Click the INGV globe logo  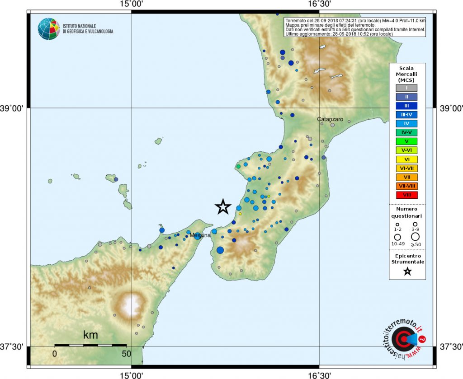49,29
